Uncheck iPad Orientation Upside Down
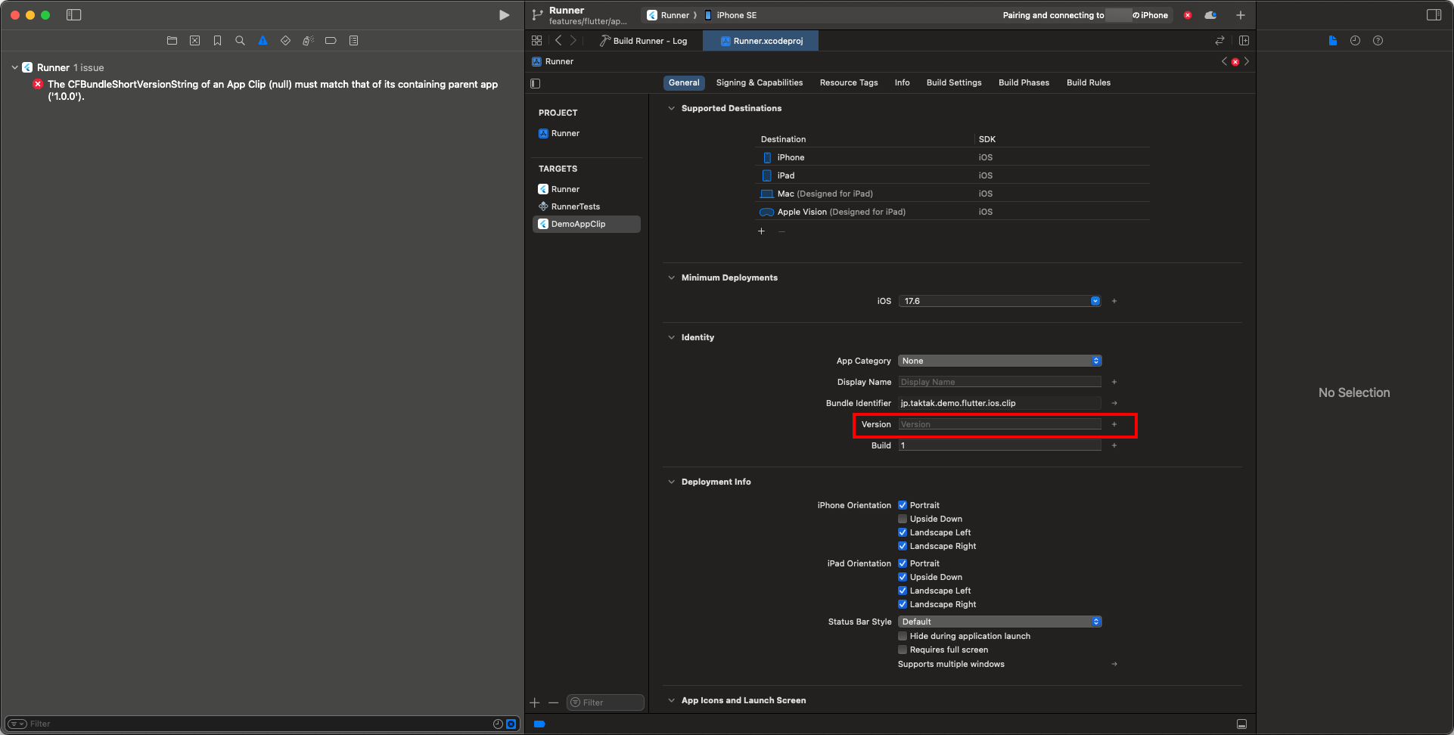Image resolution: width=1454 pixels, height=735 pixels. [x=903, y=577]
